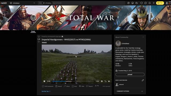Hide the post
The image size is (171, 96).
[81, 86]
